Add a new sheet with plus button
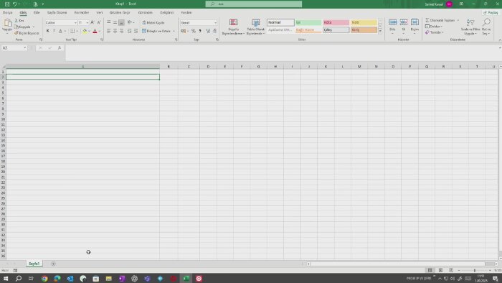This screenshot has height=283, width=502. tap(53, 264)
